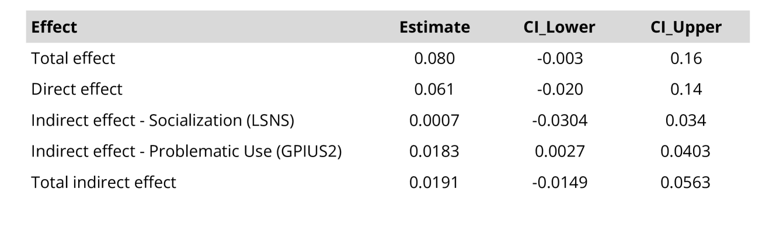Select the lower CI value 0.0027
Viewport: 776px width, 238px height.
click(559, 151)
